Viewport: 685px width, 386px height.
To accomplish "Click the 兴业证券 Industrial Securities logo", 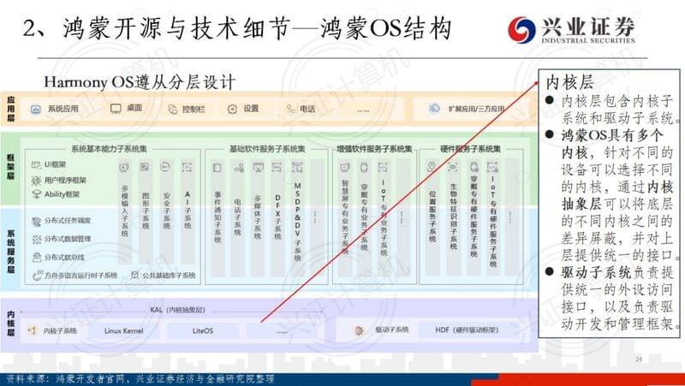I will (571, 30).
